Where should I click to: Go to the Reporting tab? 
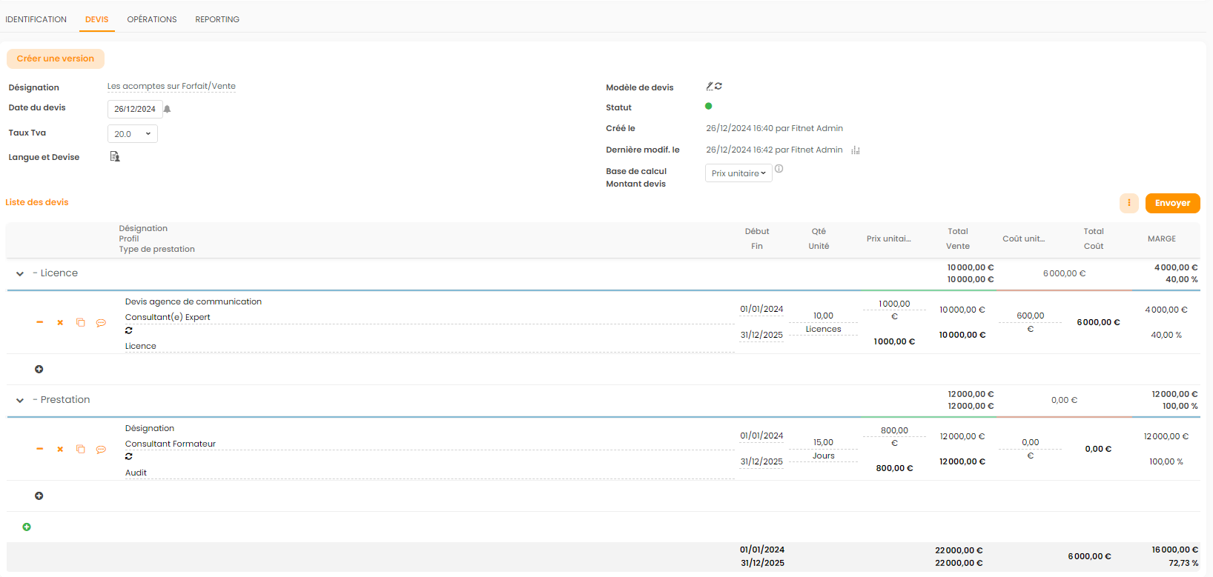point(217,19)
